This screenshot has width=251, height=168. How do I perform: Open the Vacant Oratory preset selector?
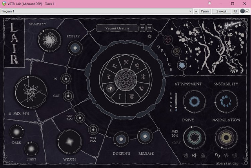pos(117,28)
